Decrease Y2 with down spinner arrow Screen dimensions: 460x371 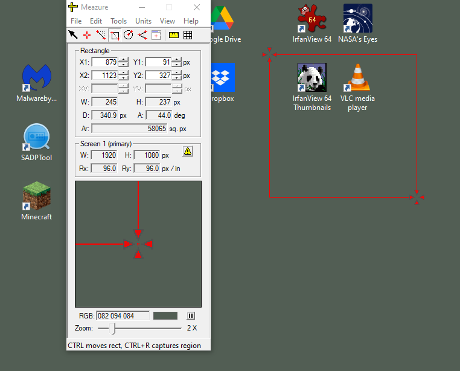tap(177, 78)
